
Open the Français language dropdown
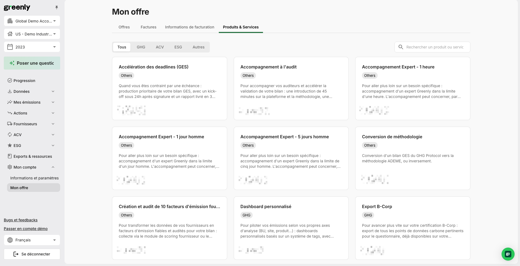[x=32, y=240]
